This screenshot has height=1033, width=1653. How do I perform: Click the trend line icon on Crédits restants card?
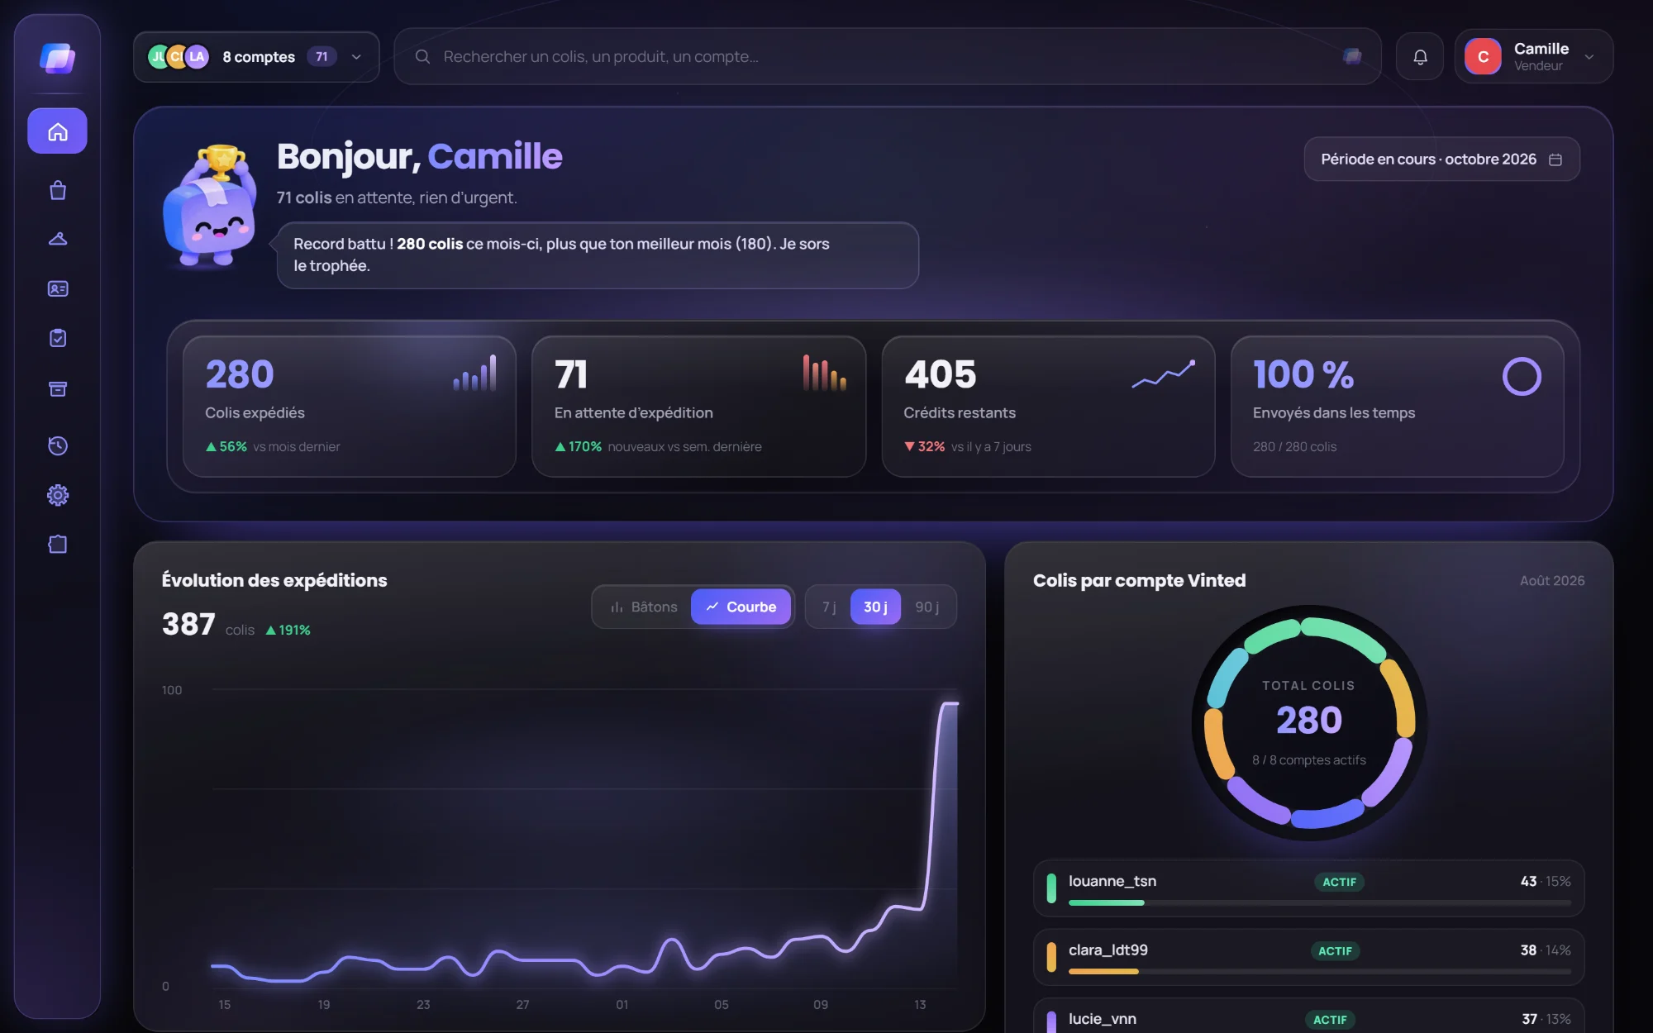point(1163,374)
